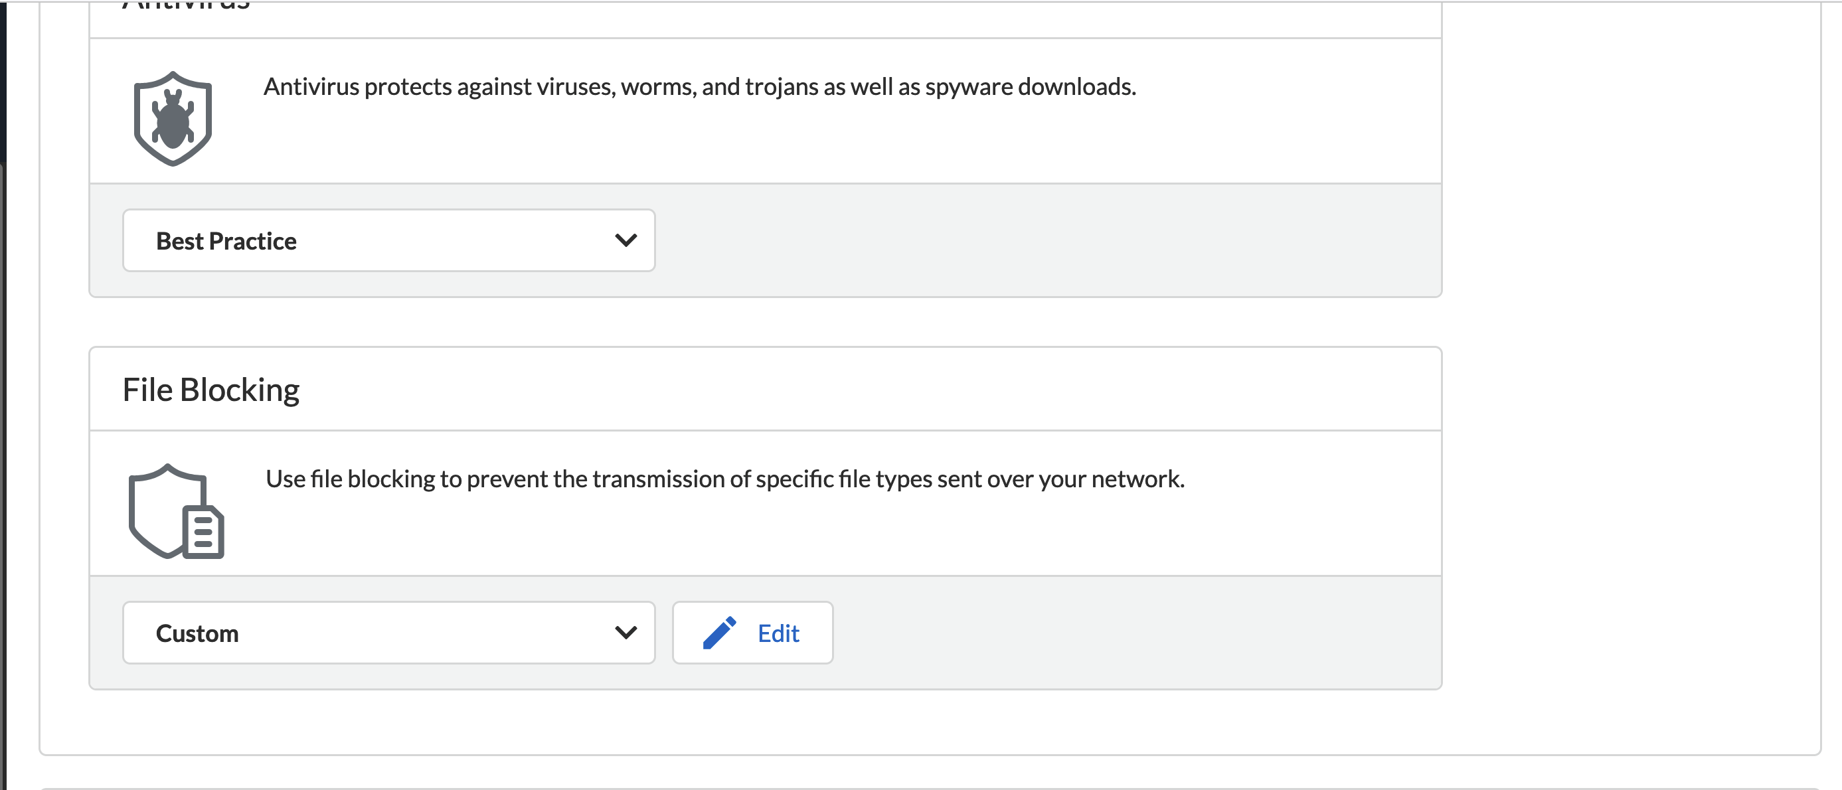Viewport: 1842px width, 790px height.
Task: Click the bold Custom label text
Action: click(x=197, y=633)
